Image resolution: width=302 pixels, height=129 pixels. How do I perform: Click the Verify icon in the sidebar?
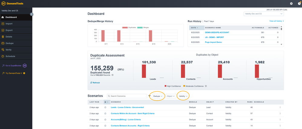point(3,50)
